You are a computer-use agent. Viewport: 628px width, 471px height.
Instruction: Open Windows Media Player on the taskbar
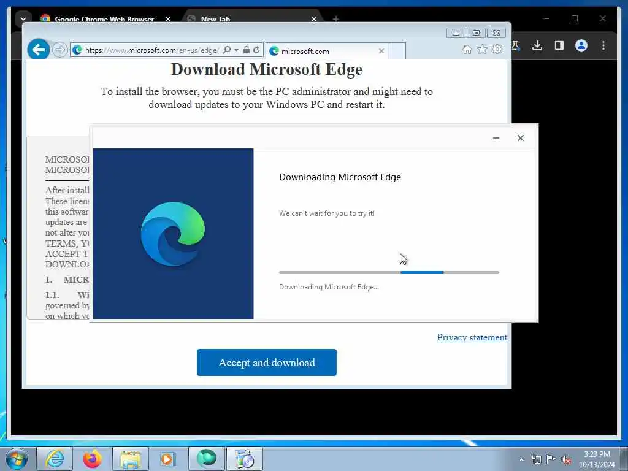[169, 459]
